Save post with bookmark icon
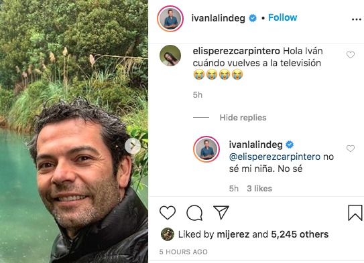 tap(355, 213)
